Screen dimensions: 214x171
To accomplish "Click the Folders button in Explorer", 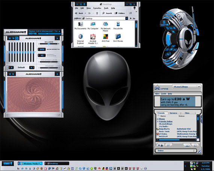I will (x=120, y=13).
